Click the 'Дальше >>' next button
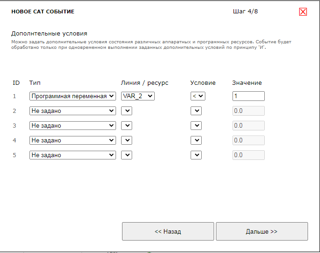 click(262, 231)
